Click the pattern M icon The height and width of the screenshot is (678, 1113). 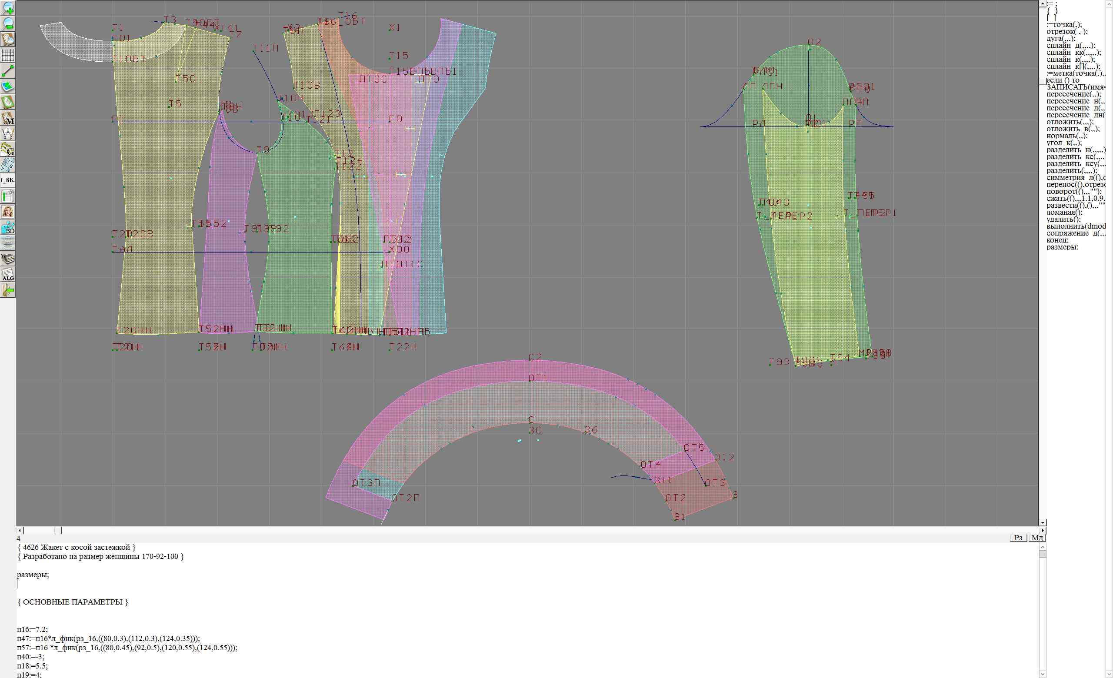point(8,118)
